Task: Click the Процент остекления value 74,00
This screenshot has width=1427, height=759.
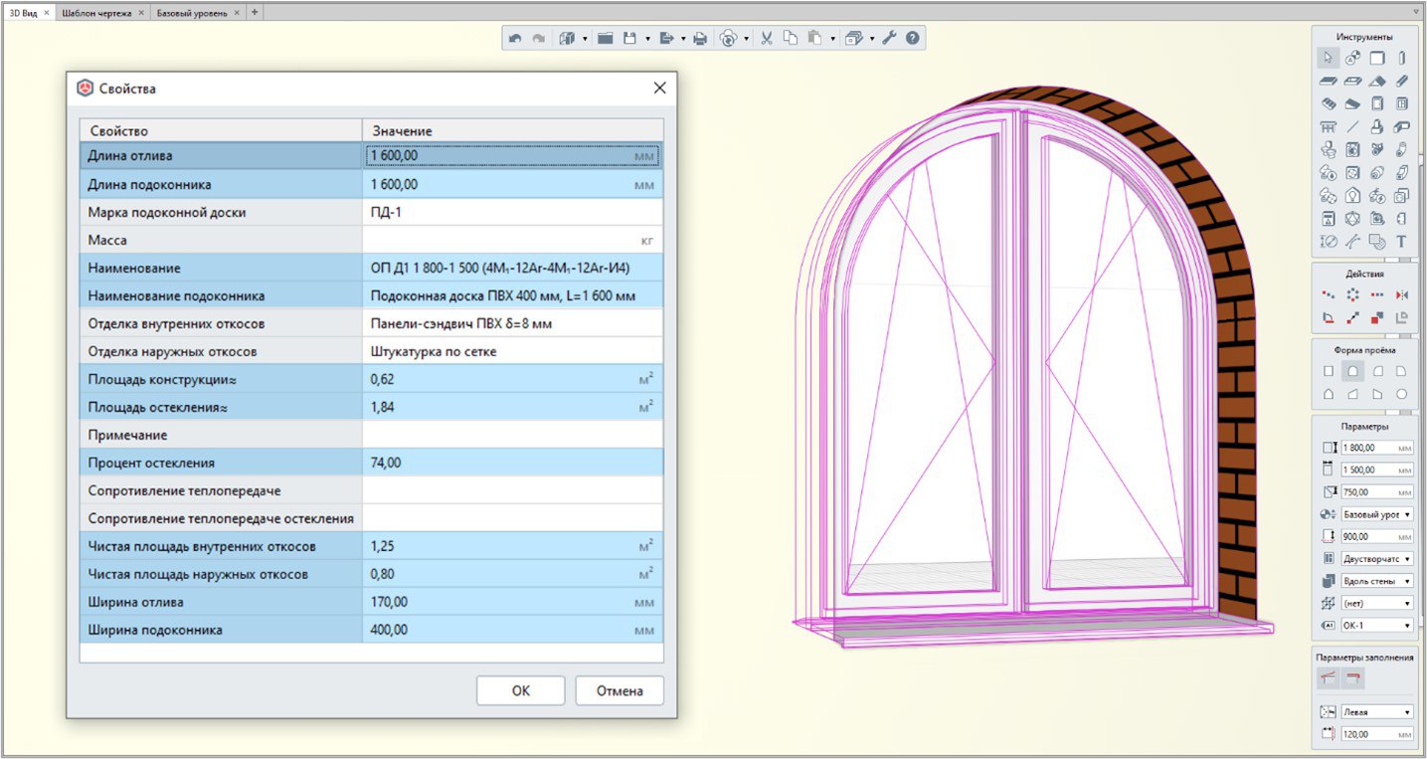Action: (513, 463)
